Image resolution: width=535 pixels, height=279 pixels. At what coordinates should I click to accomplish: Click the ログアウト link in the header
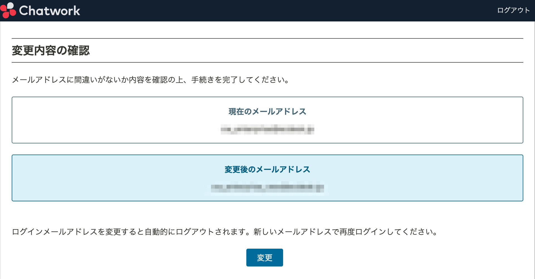513,10
